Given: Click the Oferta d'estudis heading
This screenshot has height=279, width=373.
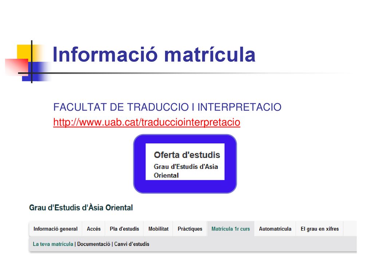Looking at the screenshot, I should coord(187,155).
